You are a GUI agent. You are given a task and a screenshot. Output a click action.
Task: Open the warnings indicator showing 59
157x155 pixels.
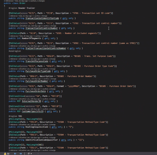7,154
